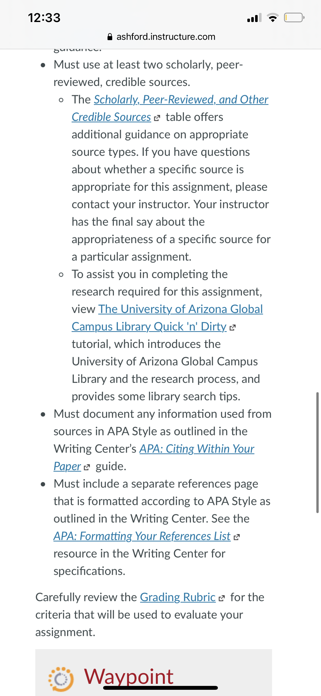
Task: Tap the padlock secure icon in address bar
Action: pyautogui.click(x=110, y=37)
